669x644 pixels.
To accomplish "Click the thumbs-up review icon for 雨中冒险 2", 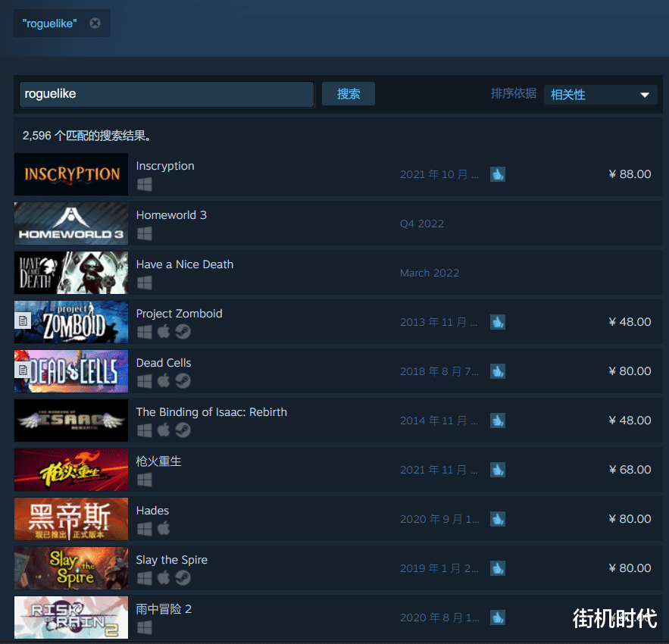I will pyautogui.click(x=498, y=617).
